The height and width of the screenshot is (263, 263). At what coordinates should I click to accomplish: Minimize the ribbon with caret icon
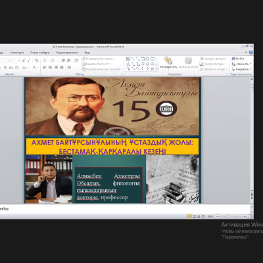246,53
